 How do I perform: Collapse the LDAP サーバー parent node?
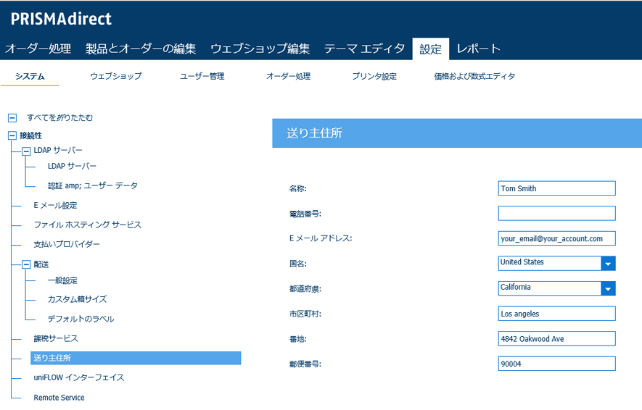26,151
